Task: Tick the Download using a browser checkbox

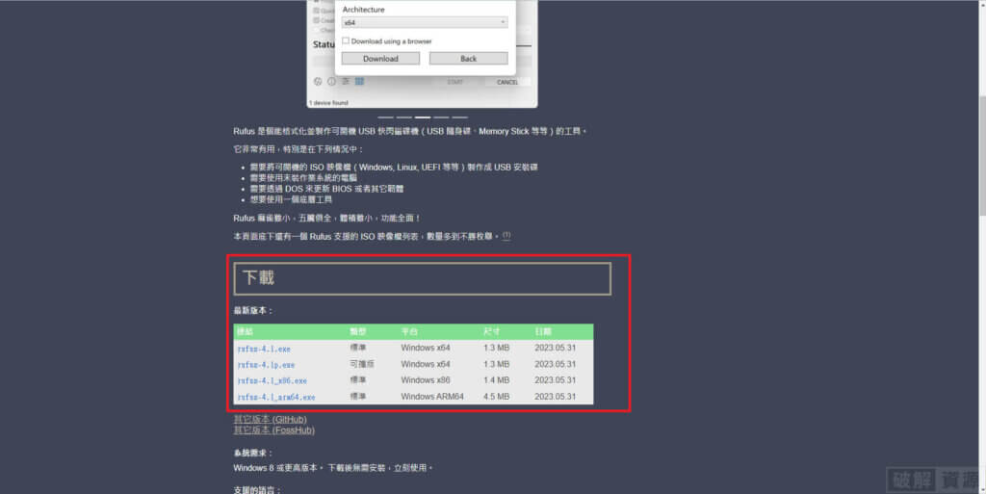Action: point(346,40)
